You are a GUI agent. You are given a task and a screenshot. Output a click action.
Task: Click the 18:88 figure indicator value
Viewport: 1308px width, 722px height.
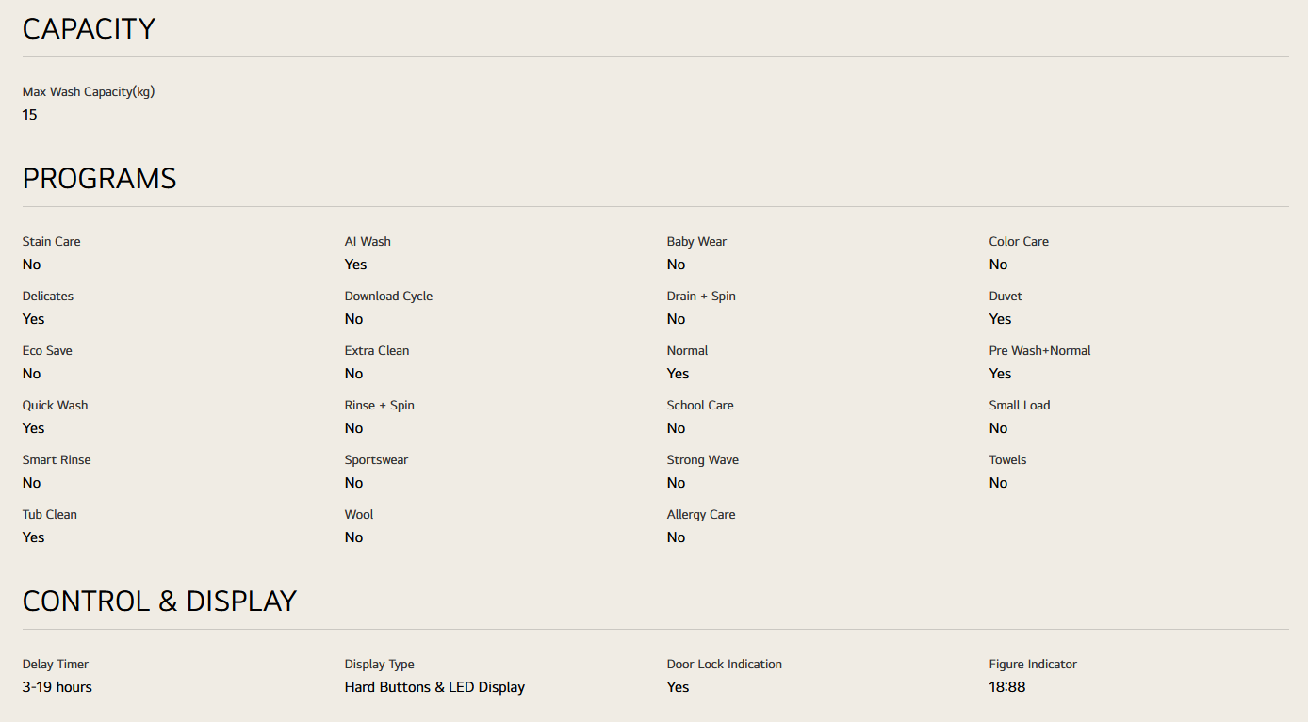[1007, 687]
